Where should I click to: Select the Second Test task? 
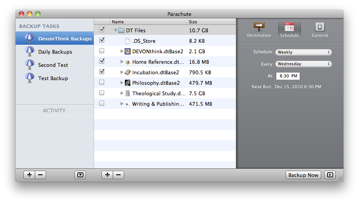55,65
